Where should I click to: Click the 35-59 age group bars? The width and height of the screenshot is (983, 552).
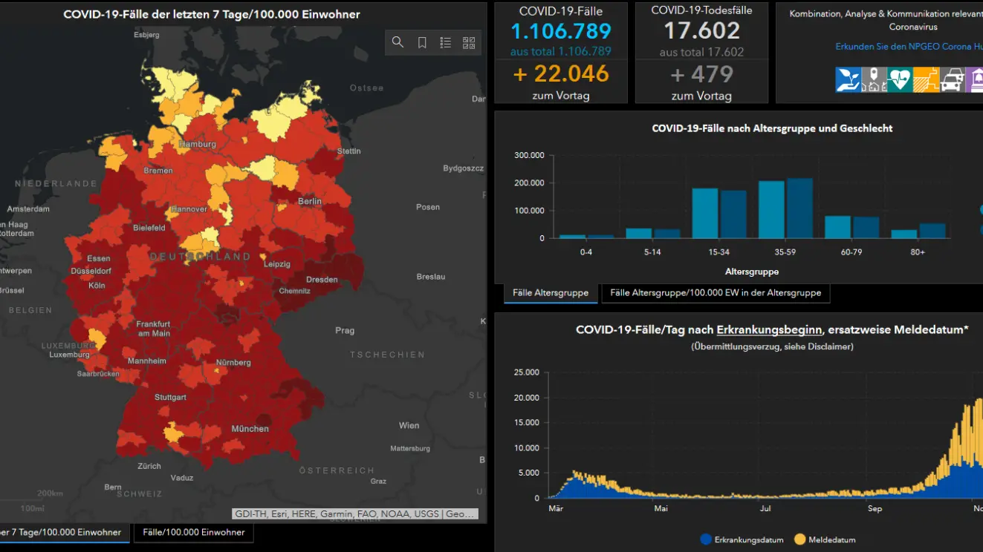(x=785, y=208)
